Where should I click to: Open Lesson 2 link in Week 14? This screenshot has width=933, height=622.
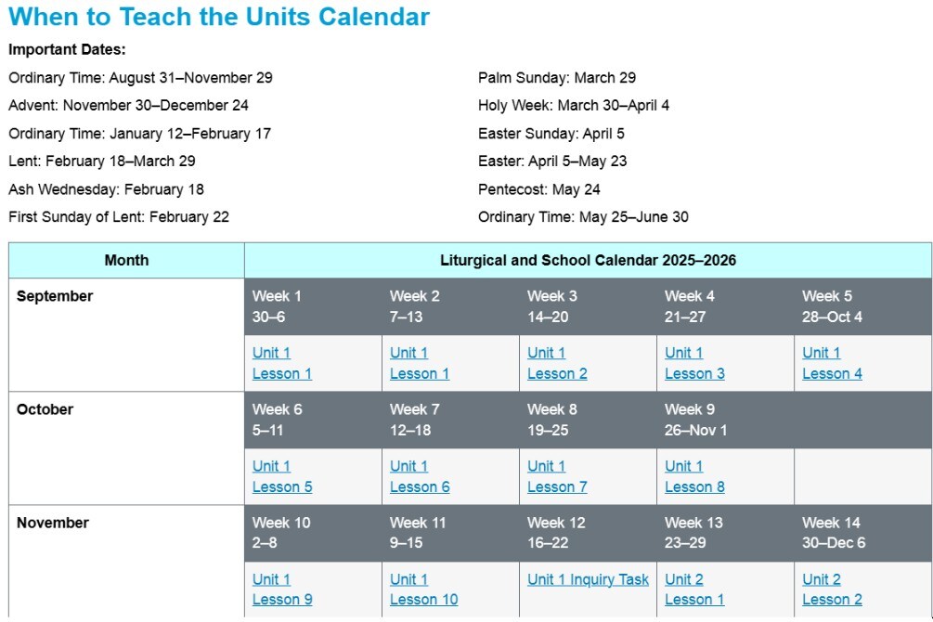(832, 600)
